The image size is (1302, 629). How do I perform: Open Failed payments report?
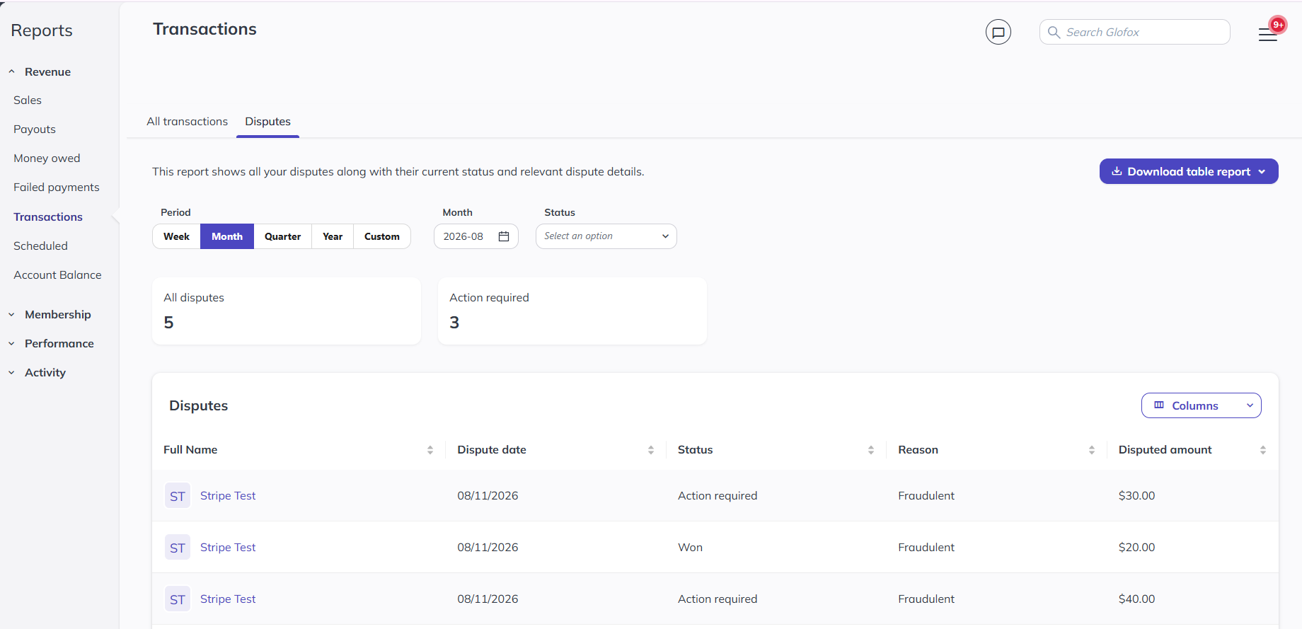(57, 187)
